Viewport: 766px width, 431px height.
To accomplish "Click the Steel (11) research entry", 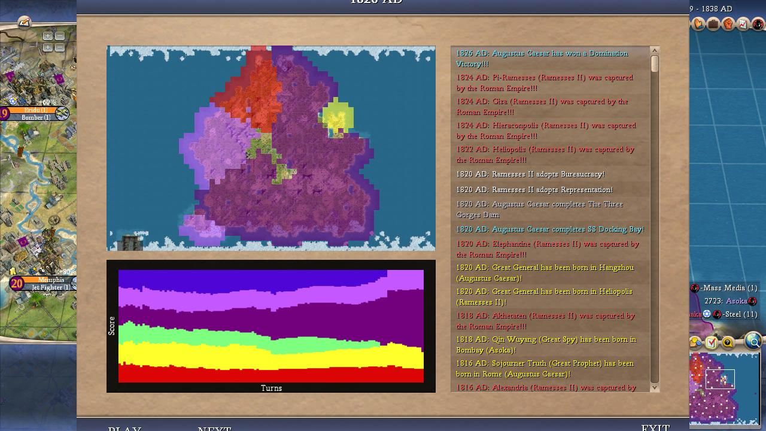I will pos(740,314).
